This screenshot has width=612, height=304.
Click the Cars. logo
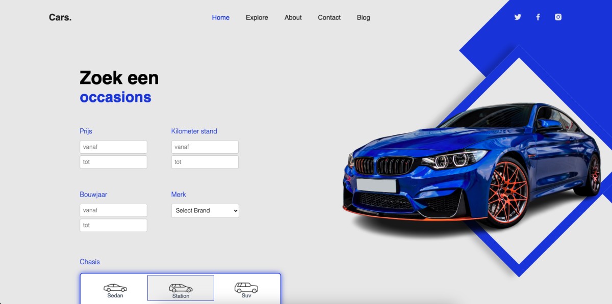coord(60,17)
